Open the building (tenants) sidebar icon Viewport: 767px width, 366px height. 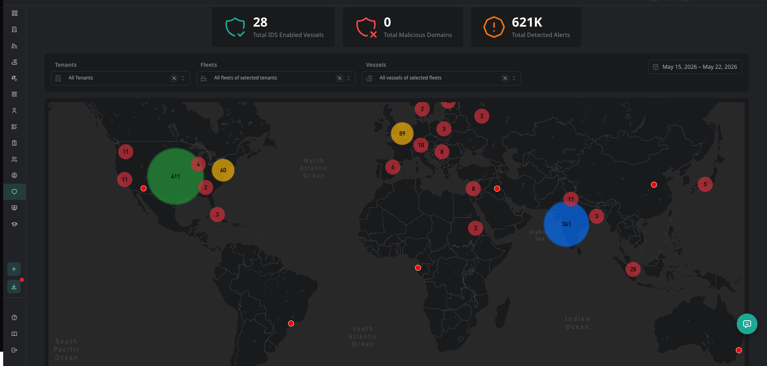pos(14,29)
